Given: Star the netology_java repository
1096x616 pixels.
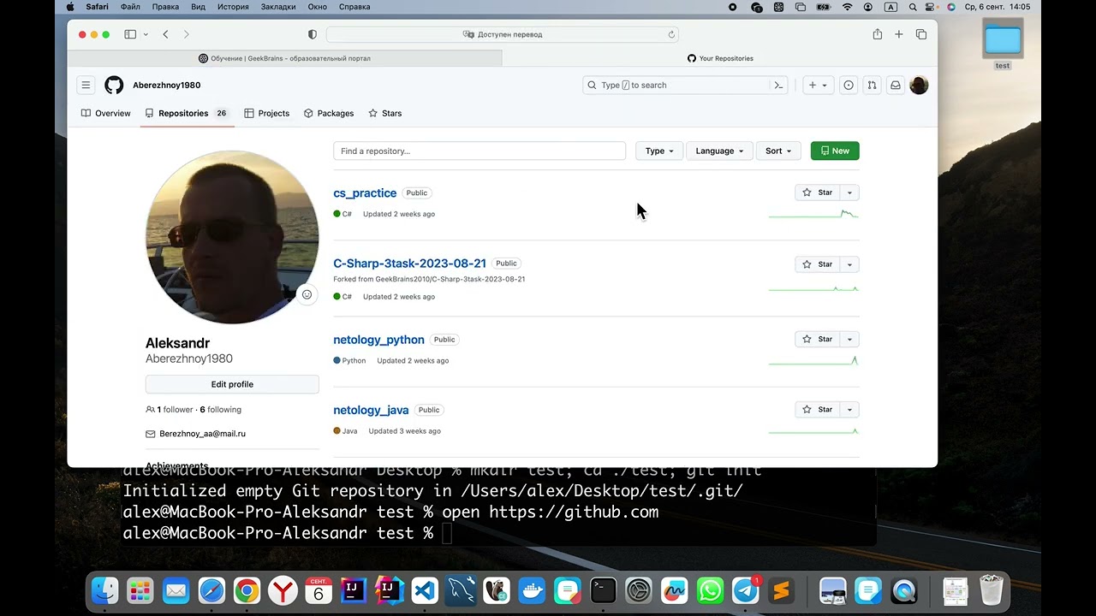Looking at the screenshot, I should (817, 410).
